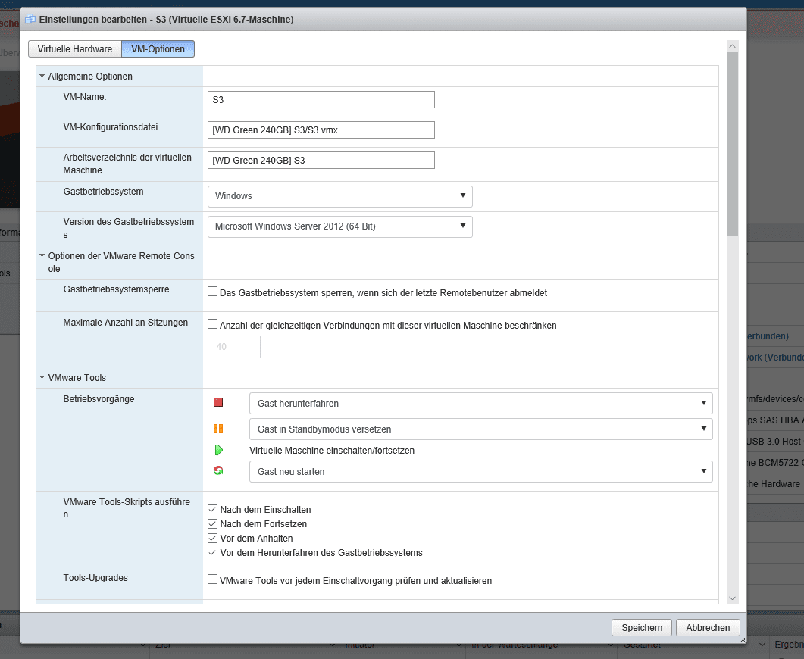Toggle the limit simultaneous connections checkbox
The height and width of the screenshot is (659, 804).
coord(213,324)
